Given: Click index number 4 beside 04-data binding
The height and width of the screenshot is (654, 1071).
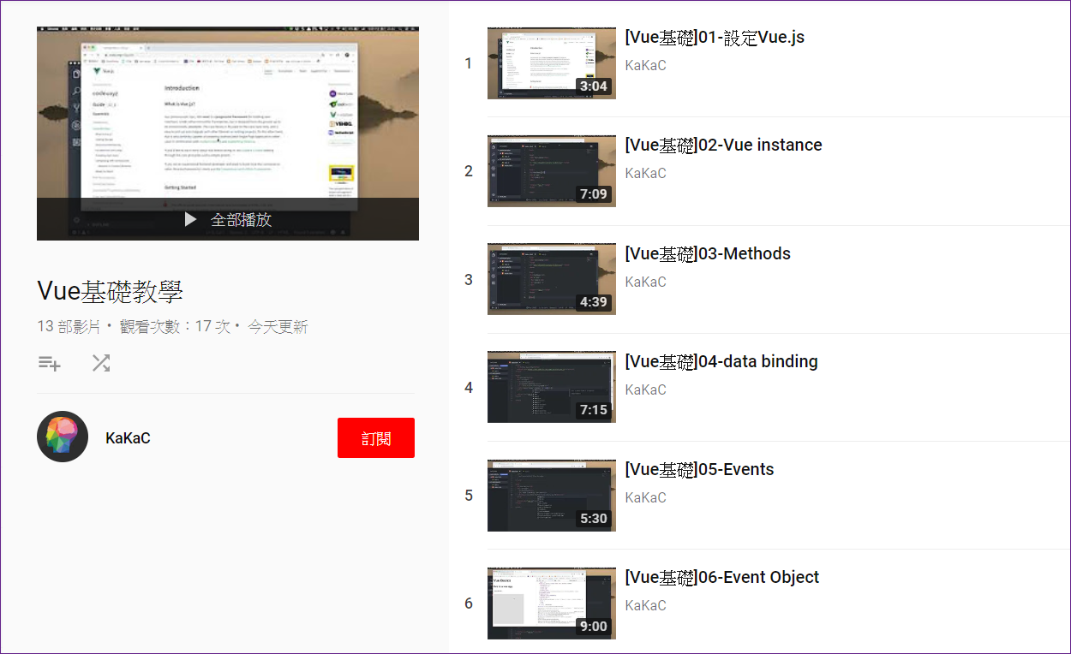Looking at the screenshot, I should coord(468,388).
